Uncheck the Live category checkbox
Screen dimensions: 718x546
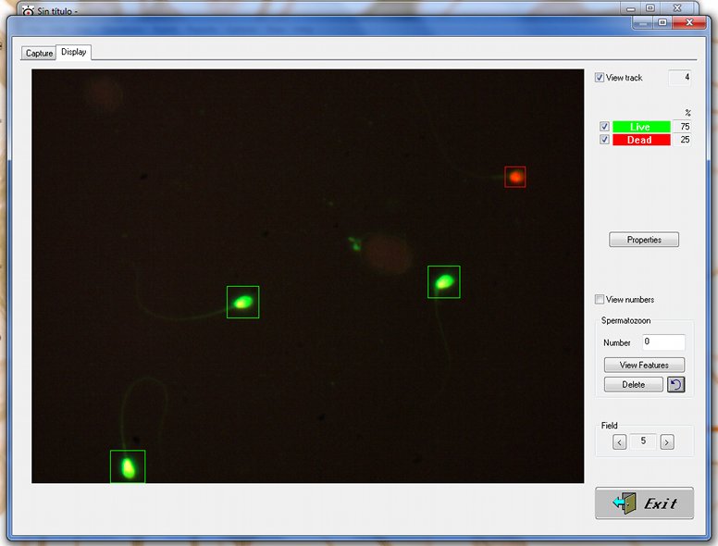(x=604, y=127)
